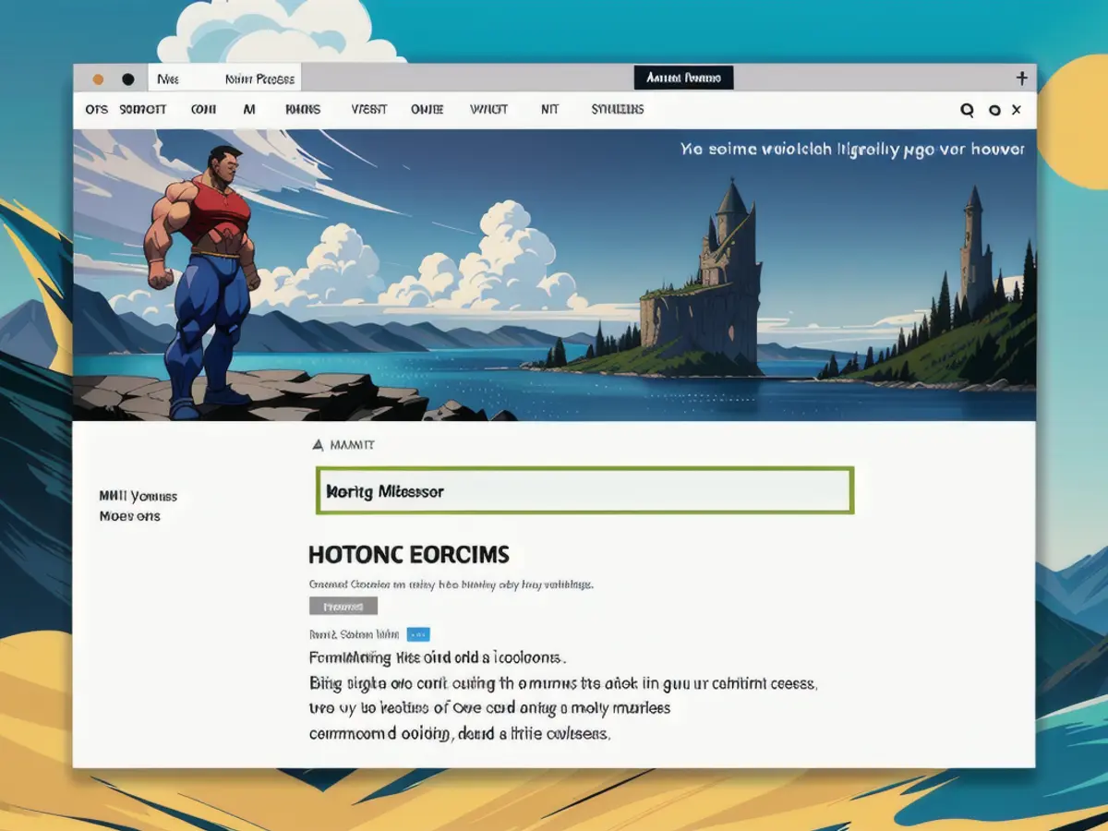
Task: Open the WHICIT menu
Action: pos(488,109)
